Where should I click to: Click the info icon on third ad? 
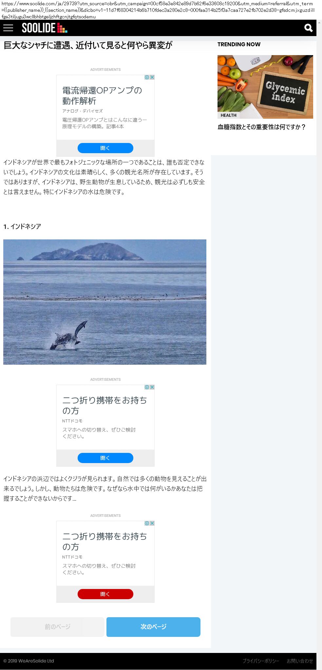click(147, 523)
